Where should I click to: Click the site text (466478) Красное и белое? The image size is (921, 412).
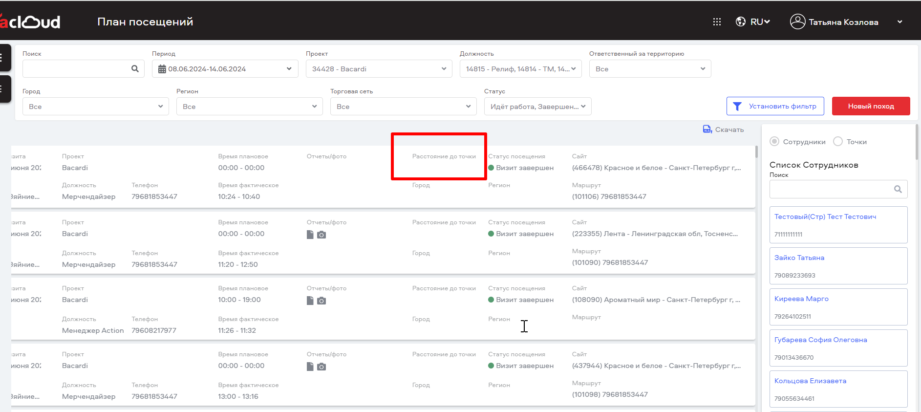(656, 168)
